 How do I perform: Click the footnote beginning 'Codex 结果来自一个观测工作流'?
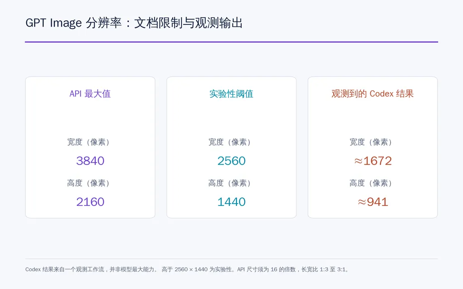[187, 269]
